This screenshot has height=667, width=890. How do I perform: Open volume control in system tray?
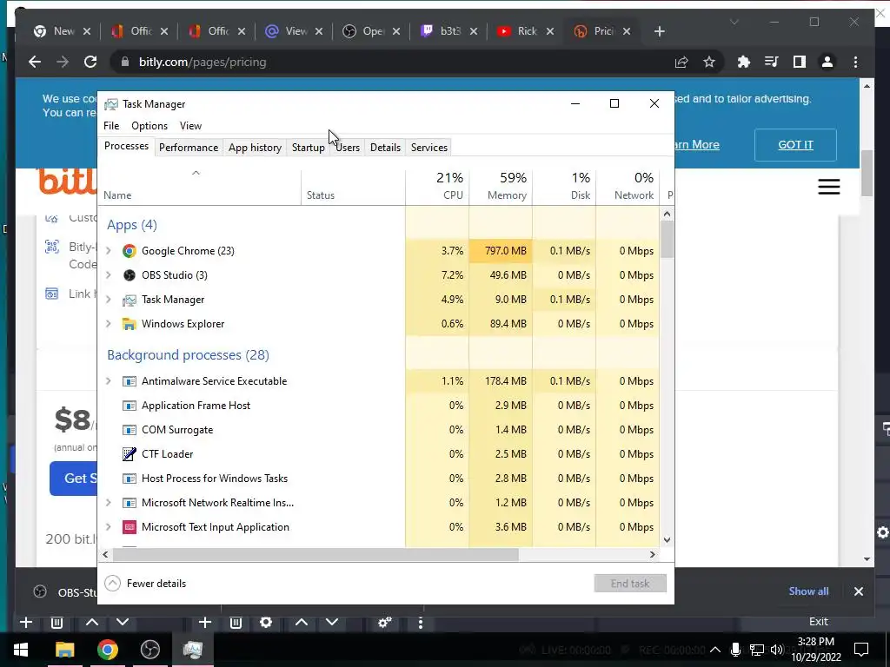click(x=777, y=650)
